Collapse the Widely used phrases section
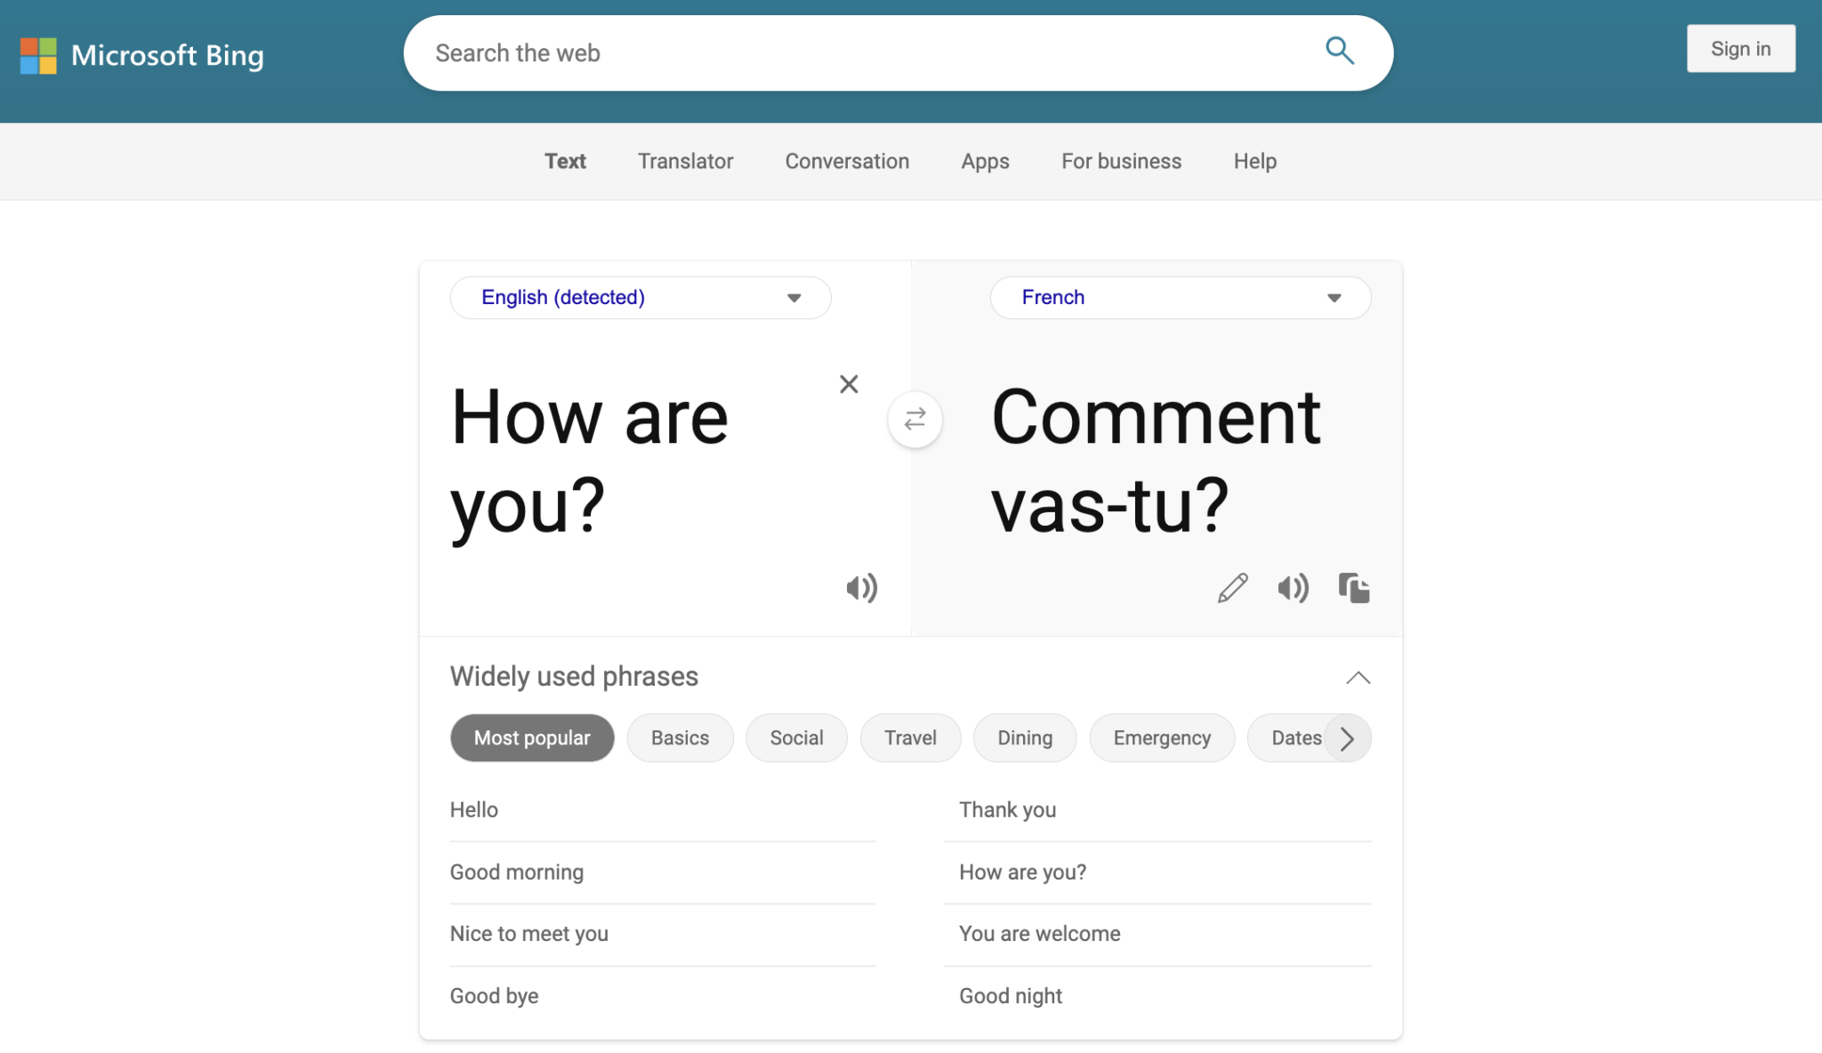 (x=1357, y=678)
